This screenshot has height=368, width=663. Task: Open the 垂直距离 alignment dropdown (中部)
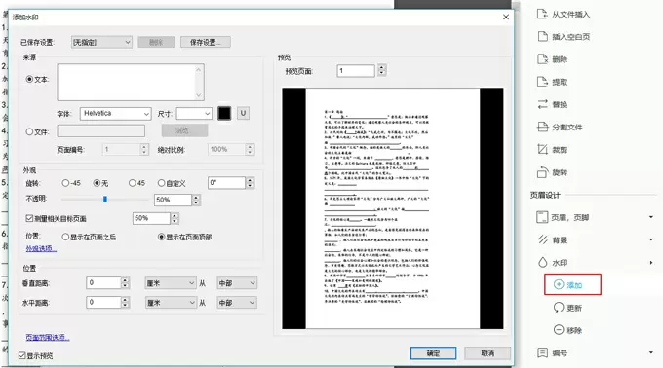[237, 283]
